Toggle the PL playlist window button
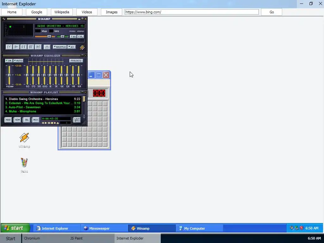 [x=81, y=37]
